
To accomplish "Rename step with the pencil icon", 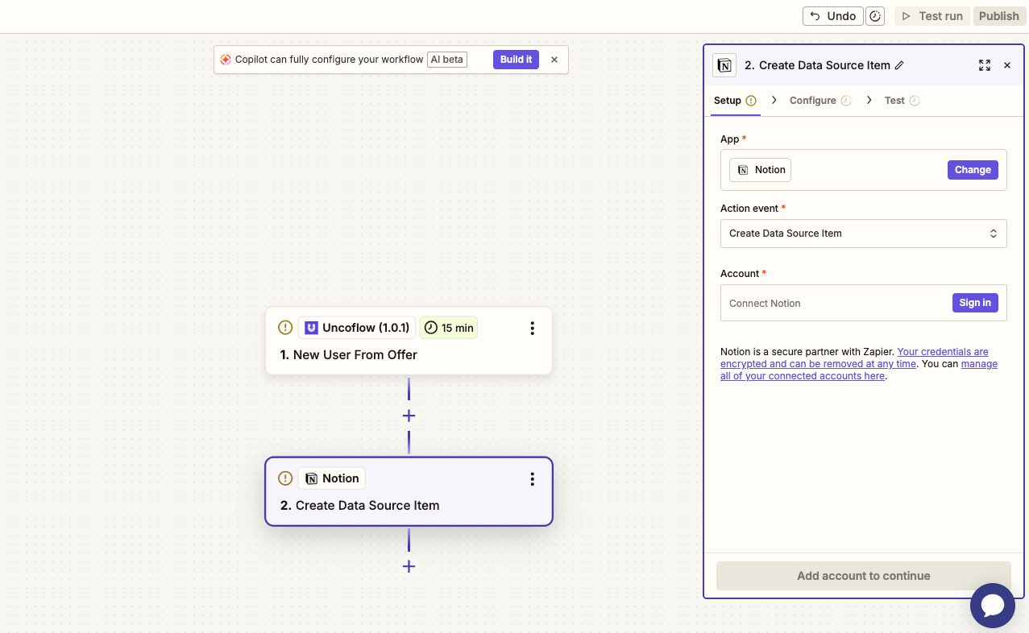I will 900,65.
